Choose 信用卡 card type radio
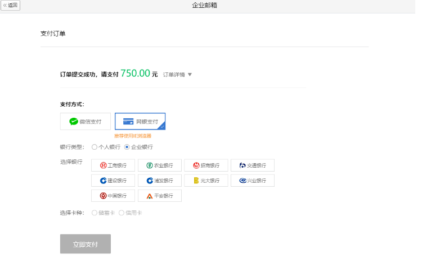 (122, 213)
